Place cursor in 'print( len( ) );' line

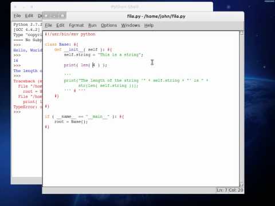click(x=85, y=65)
